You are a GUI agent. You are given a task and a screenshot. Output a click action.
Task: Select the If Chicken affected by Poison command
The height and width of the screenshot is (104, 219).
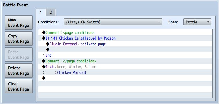pos(125,38)
